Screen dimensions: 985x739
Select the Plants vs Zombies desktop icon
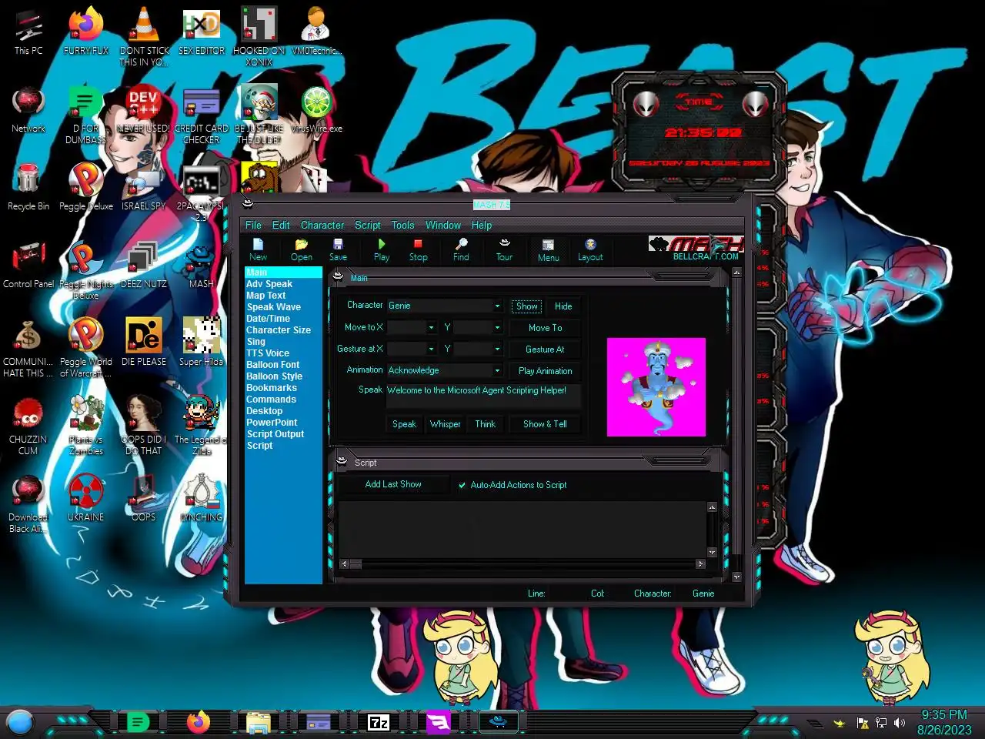(x=86, y=425)
